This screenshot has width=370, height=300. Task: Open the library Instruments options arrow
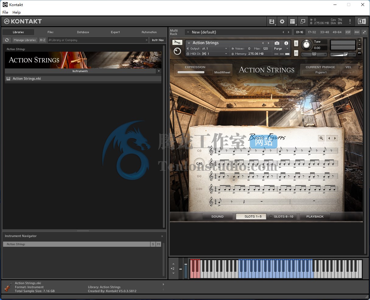point(159,71)
